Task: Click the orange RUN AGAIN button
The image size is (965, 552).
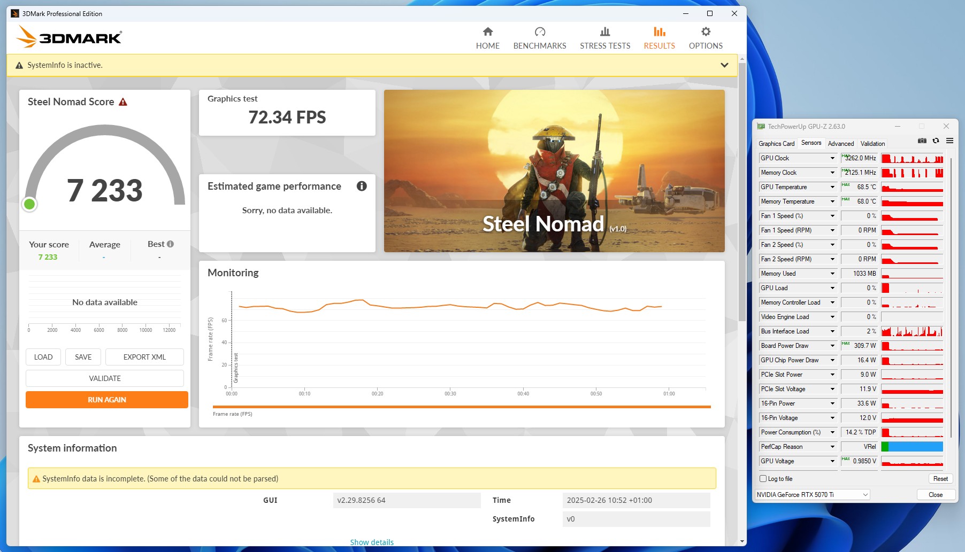Action: [x=107, y=400]
